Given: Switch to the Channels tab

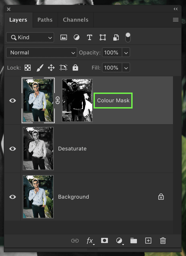Looking at the screenshot, I should tap(76, 20).
